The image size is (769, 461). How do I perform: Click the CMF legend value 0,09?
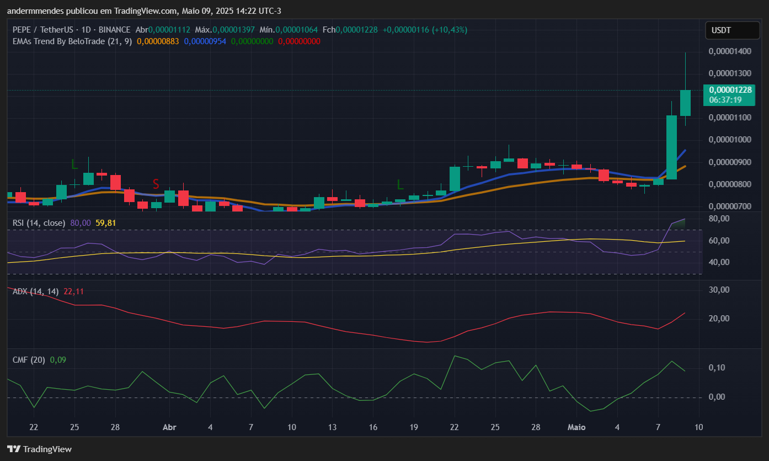pos(58,360)
